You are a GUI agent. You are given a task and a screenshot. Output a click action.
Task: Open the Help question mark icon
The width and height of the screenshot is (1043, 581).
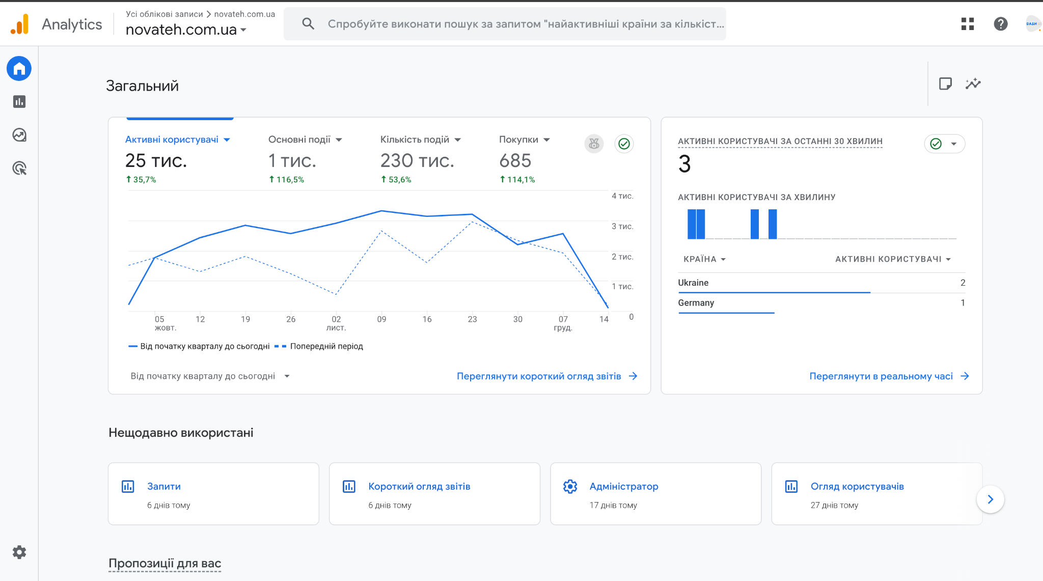(x=1000, y=24)
